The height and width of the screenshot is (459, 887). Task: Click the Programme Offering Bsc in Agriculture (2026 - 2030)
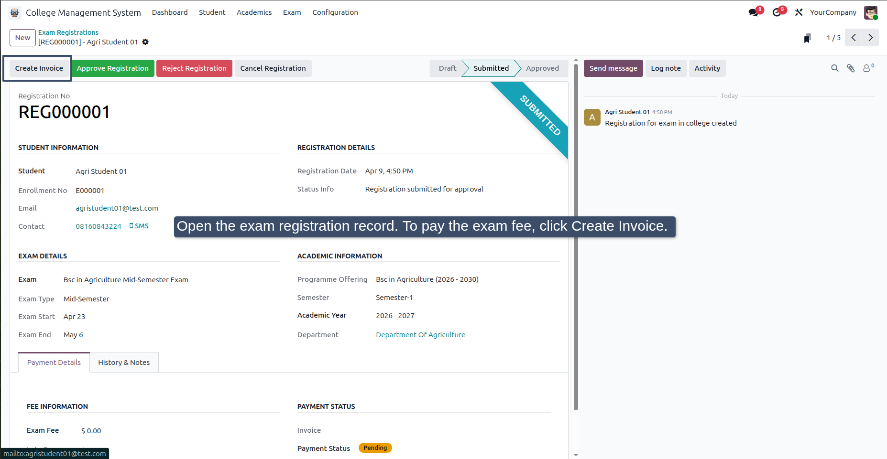[x=427, y=279]
